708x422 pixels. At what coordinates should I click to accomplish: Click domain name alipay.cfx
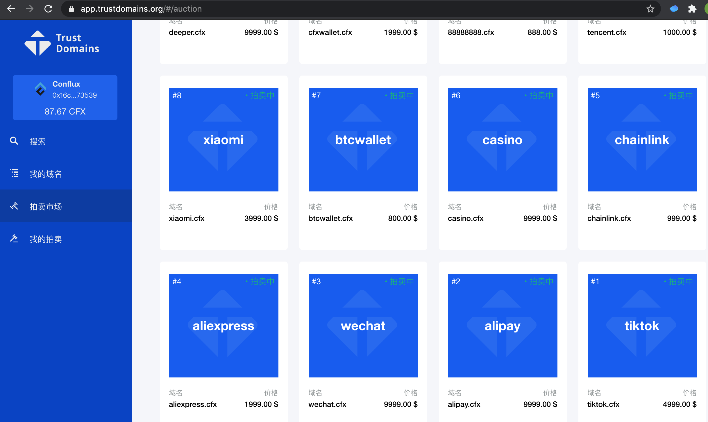(x=464, y=404)
